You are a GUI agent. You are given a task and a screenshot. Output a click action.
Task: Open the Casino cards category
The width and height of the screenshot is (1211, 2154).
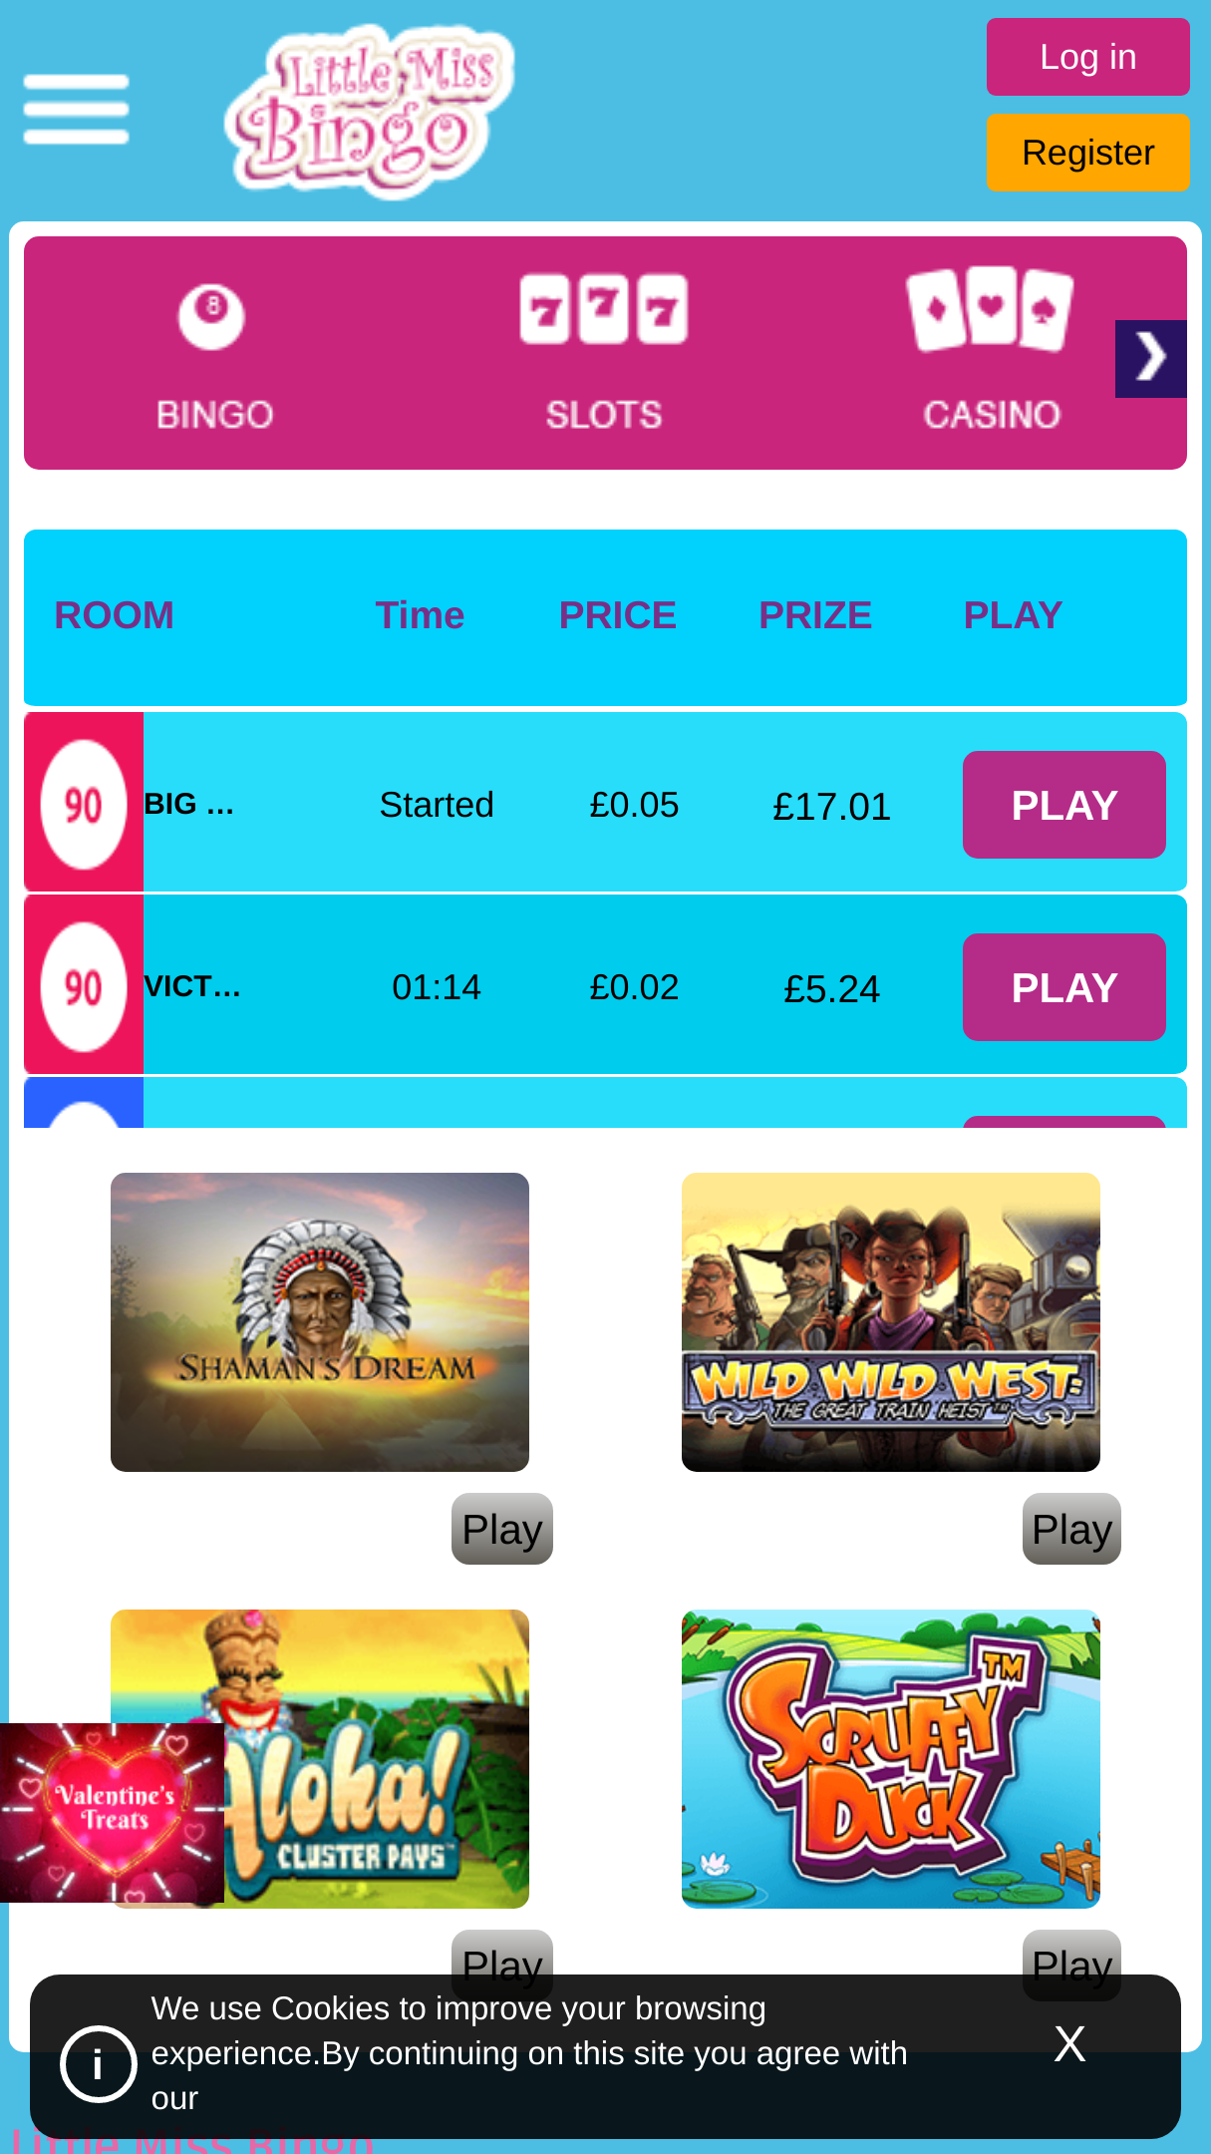pyautogui.click(x=991, y=309)
